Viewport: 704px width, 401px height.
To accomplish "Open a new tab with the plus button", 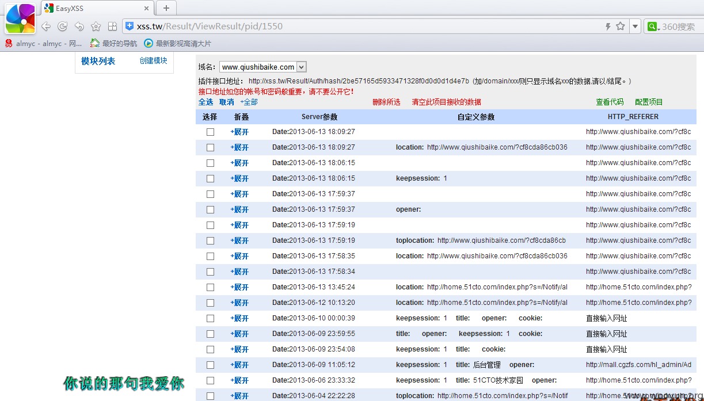I will (166, 8).
